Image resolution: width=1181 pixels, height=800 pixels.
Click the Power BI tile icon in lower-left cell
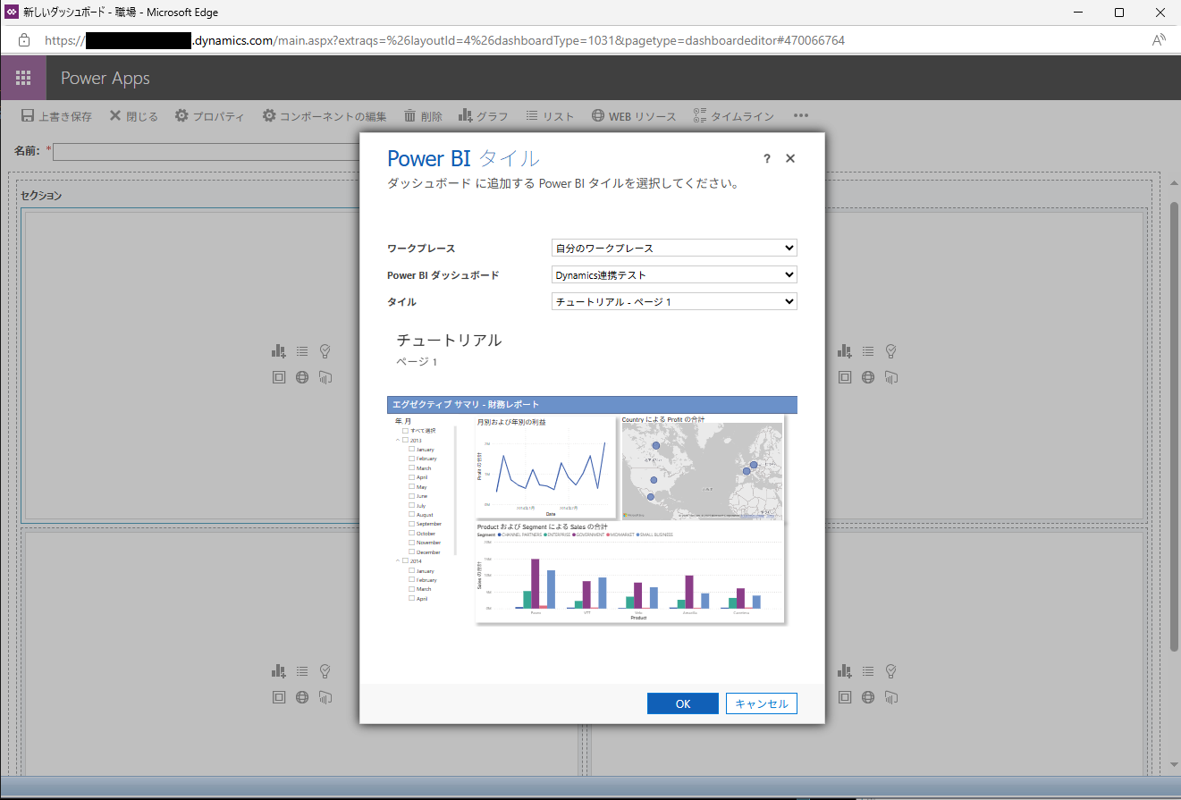tap(325, 697)
